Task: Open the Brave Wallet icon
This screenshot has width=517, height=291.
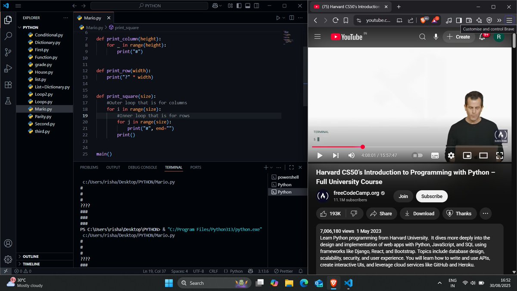Action: 469,20
